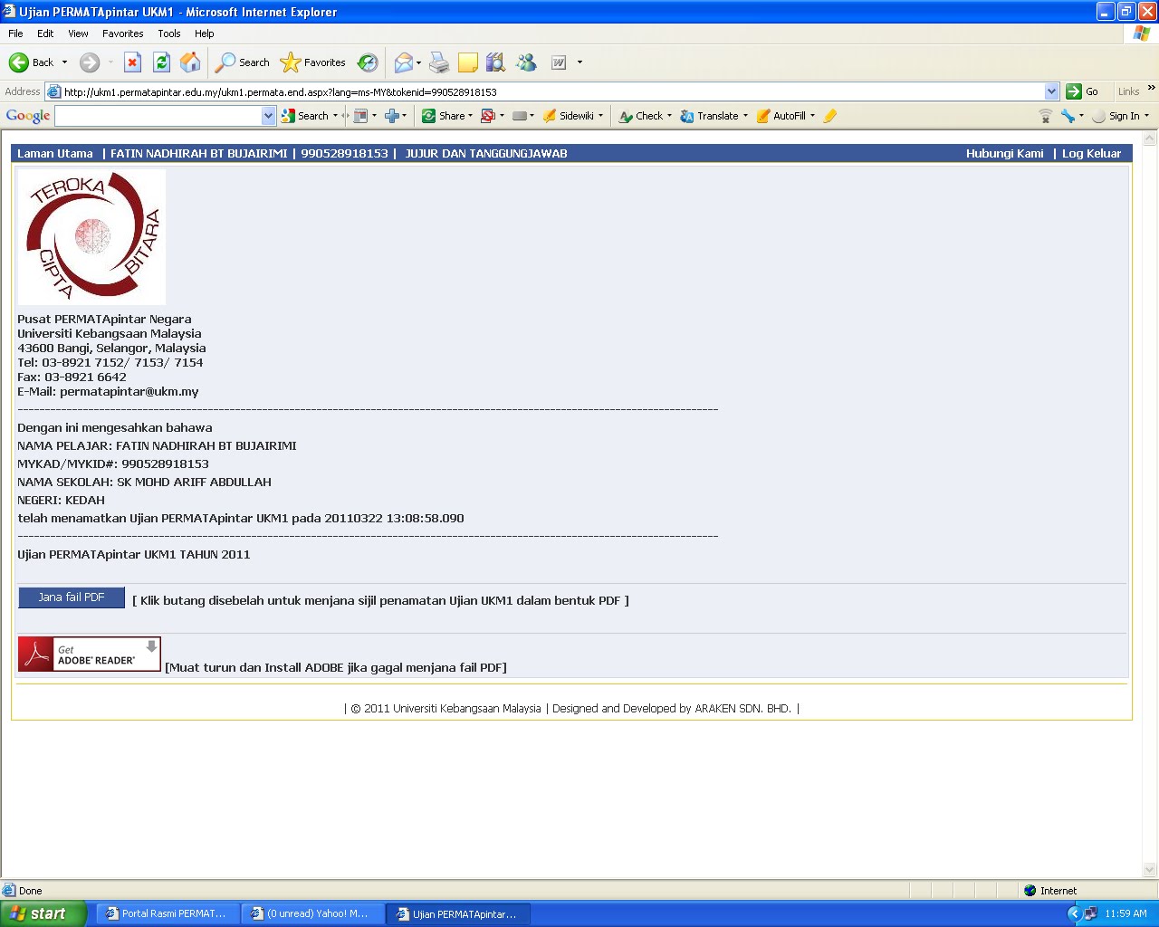The height and width of the screenshot is (927, 1159).
Task: Open the address bar URL dropdown
Action: click(x=1051, y=91)
